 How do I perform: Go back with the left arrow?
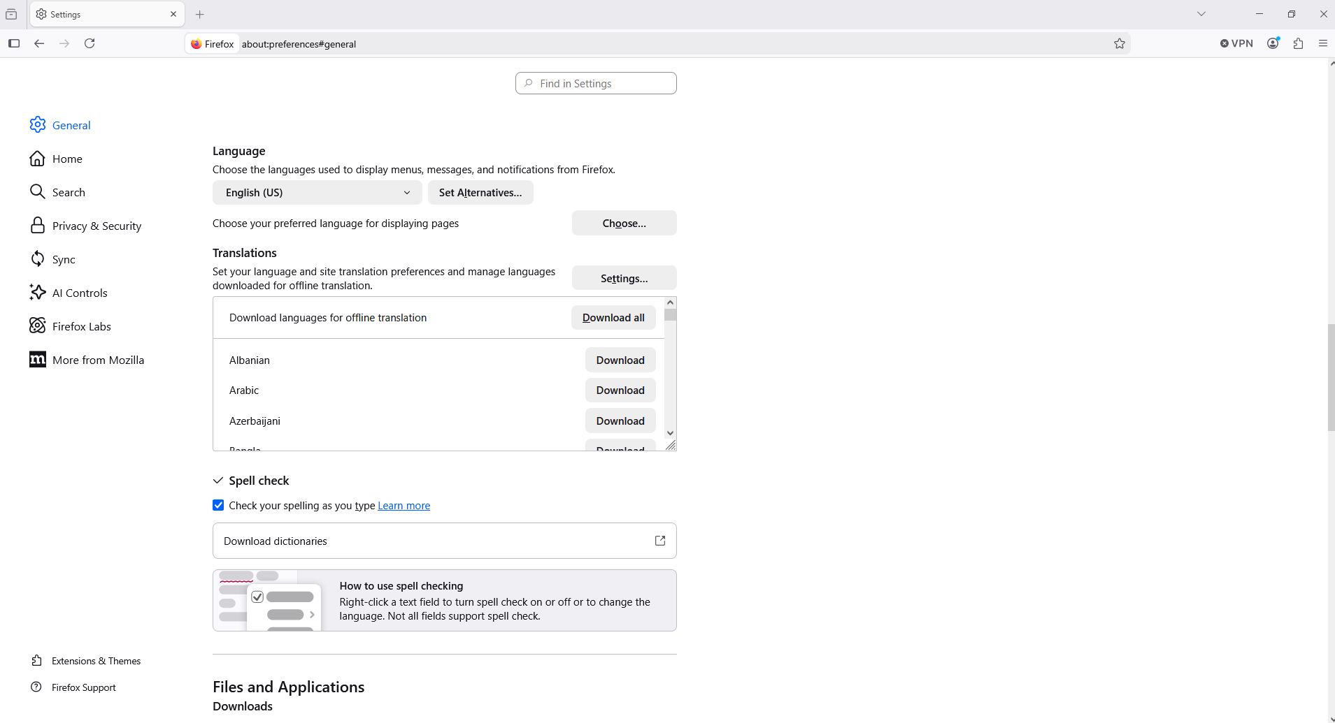[39, 43]
